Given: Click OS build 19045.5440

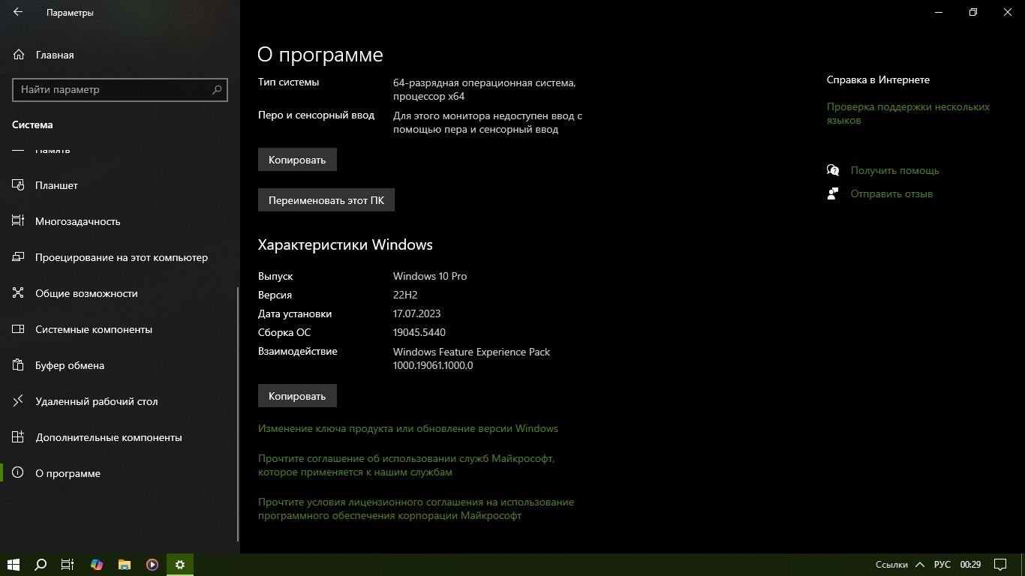Looking at the screenshot, I should pyautogui.click(x=419, y=332).
